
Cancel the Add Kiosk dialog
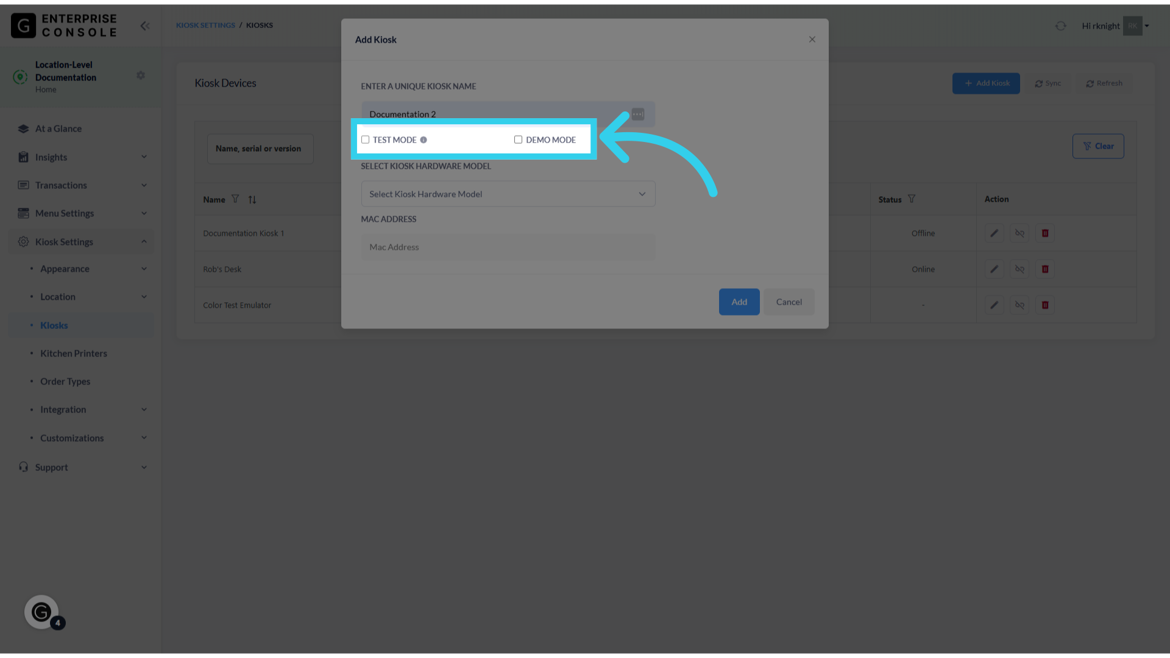(x=789, y=302)
